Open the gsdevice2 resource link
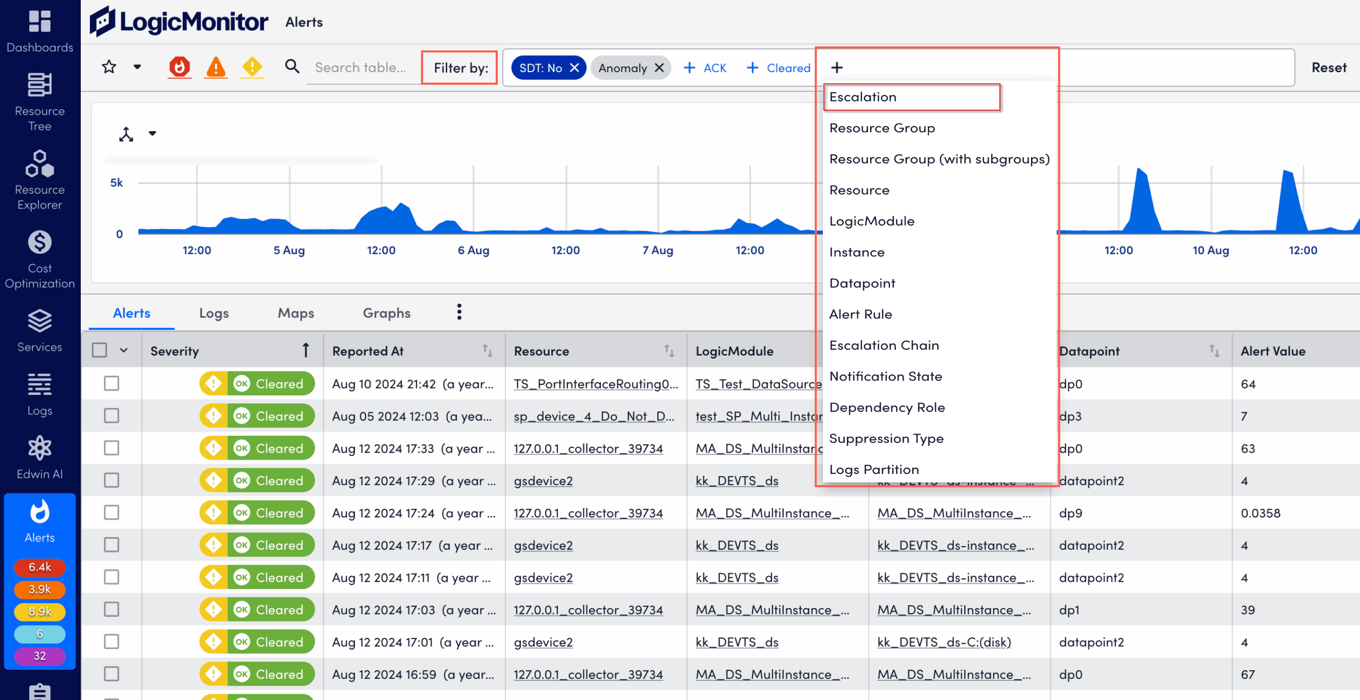Viewport: 1360px width, 700px height. coord(542,480)
